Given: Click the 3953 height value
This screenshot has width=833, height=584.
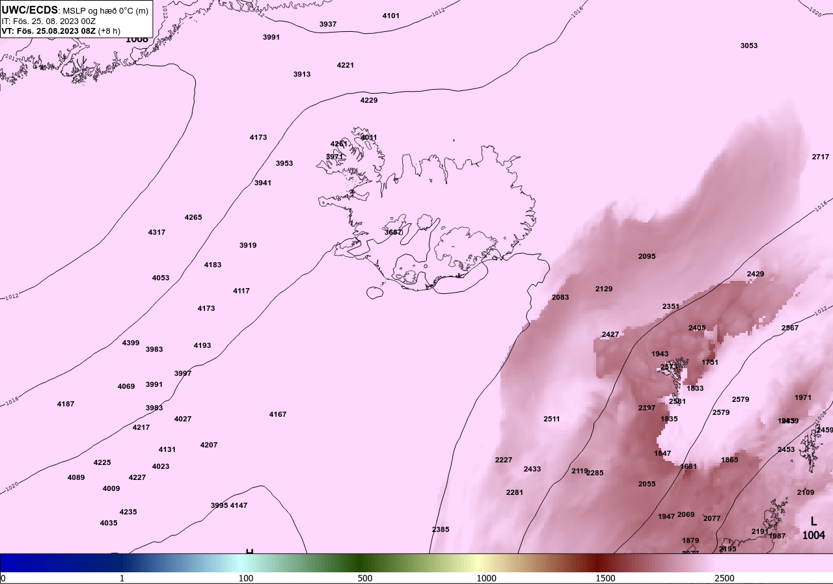Looking at the screenshot, I should coord(284,163).
